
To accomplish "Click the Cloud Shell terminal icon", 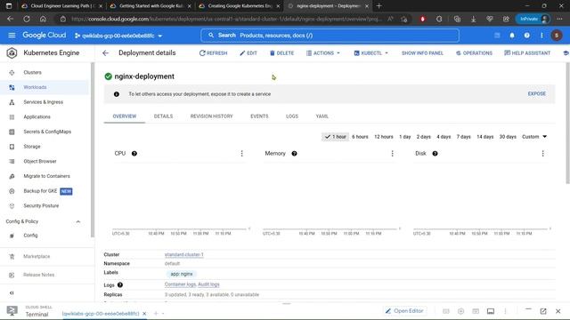I will [12, 310].
